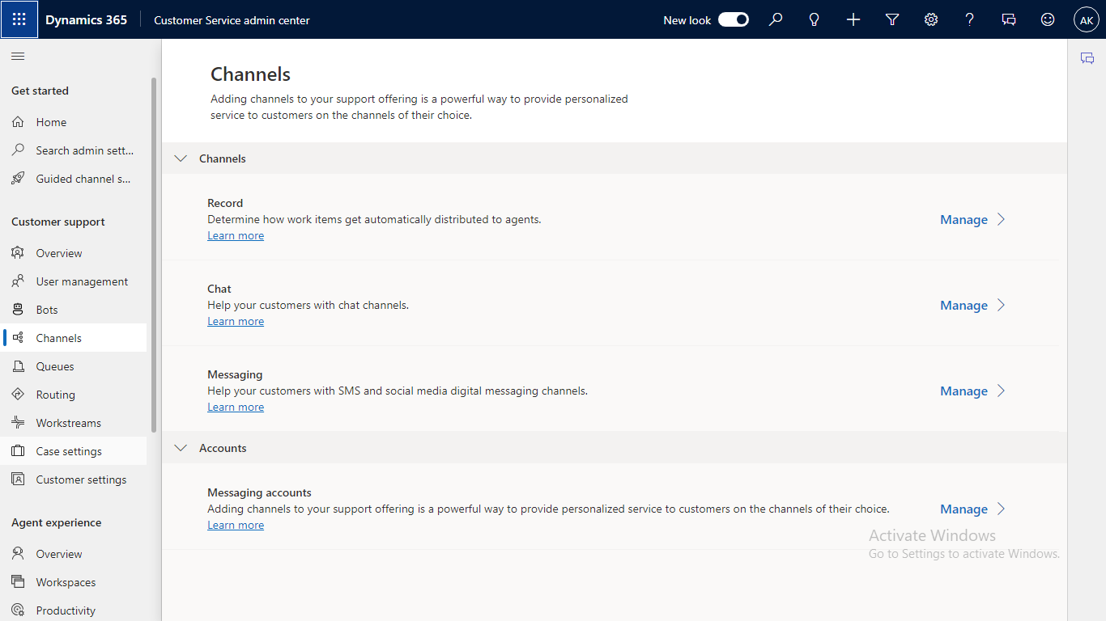Open the AK user account avatar

[1087, 19]
